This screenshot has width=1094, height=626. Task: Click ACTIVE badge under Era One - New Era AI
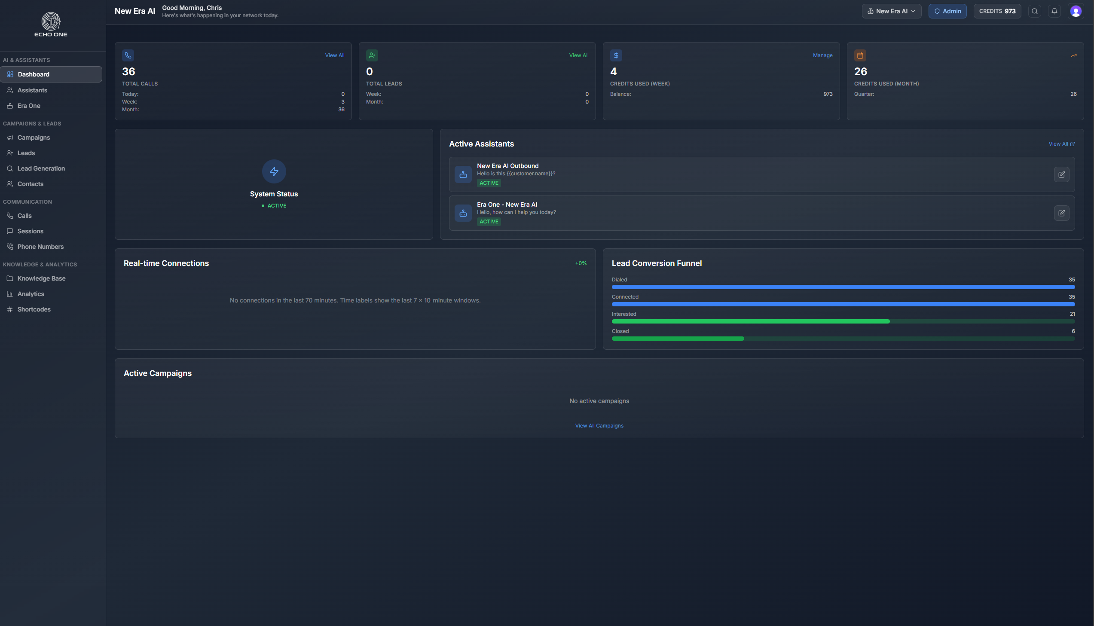click(x=489, y=222)
